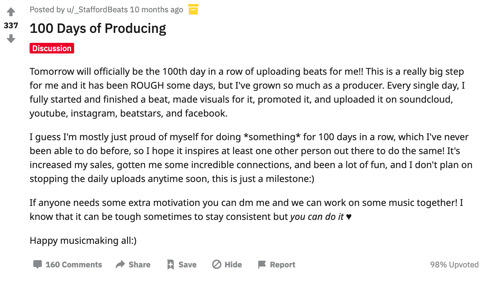Downvote the post using the down arrow
The image size is (488, 281).
click(11, 39)
